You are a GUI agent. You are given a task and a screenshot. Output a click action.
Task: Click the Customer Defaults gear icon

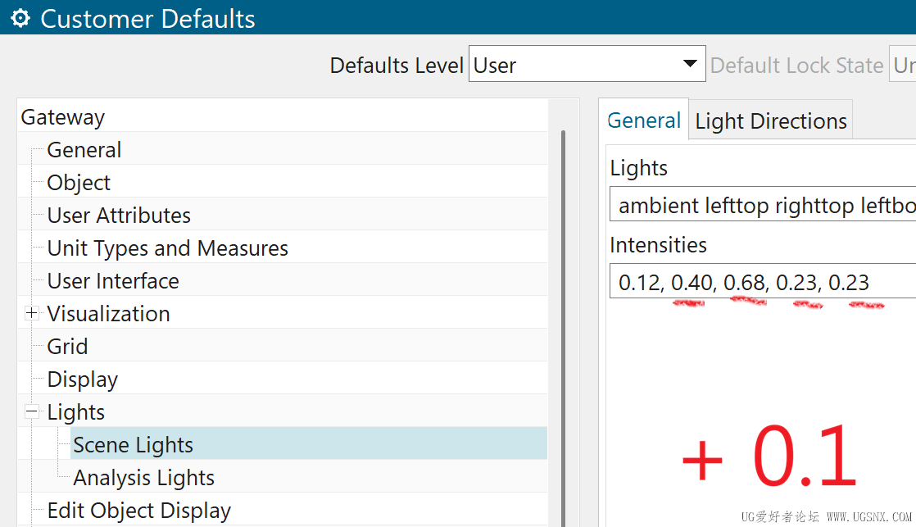coord(20,18)
